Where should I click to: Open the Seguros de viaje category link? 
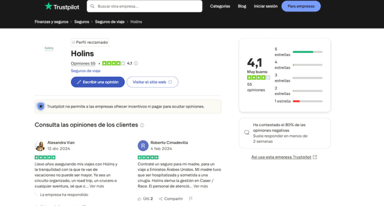click(85, 71)
